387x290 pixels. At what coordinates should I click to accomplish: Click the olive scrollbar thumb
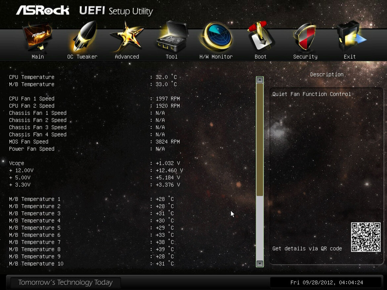(260, 140)
